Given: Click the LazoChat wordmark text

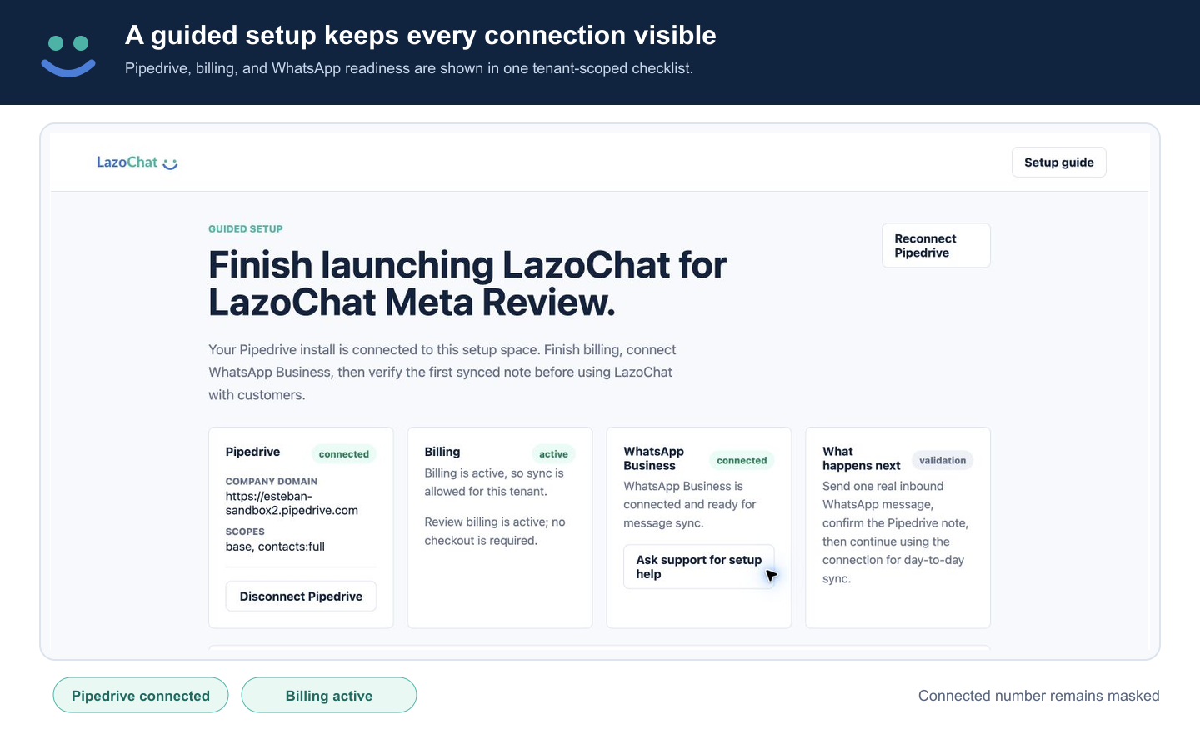Looking at the screenshot, I should [127, 162].
